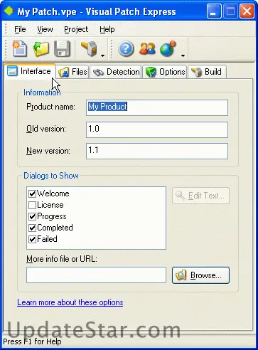The image size is (258, 350).
Task: Open the Project menu
Action: tap(76, 29)
